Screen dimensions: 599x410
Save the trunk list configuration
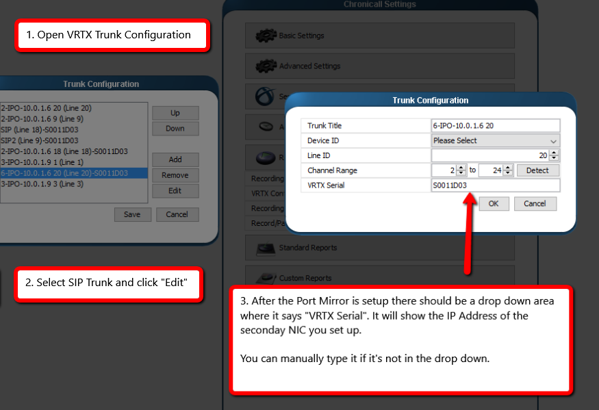pyautogui.click(x=133, y=214)
